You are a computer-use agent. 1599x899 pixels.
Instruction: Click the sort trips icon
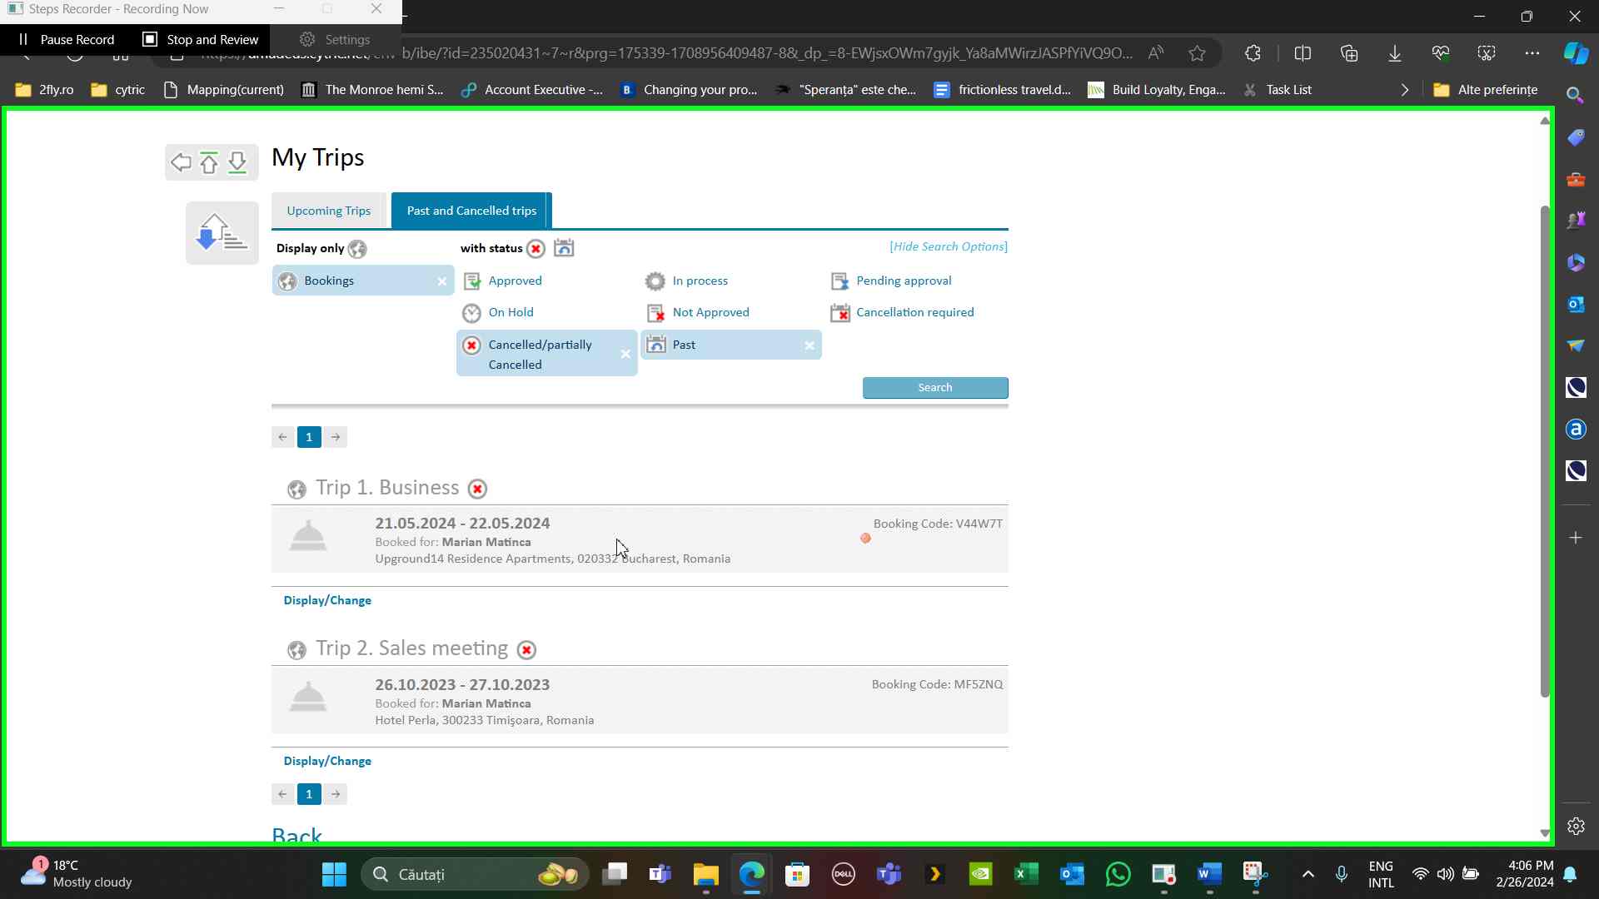coord(222,232)
